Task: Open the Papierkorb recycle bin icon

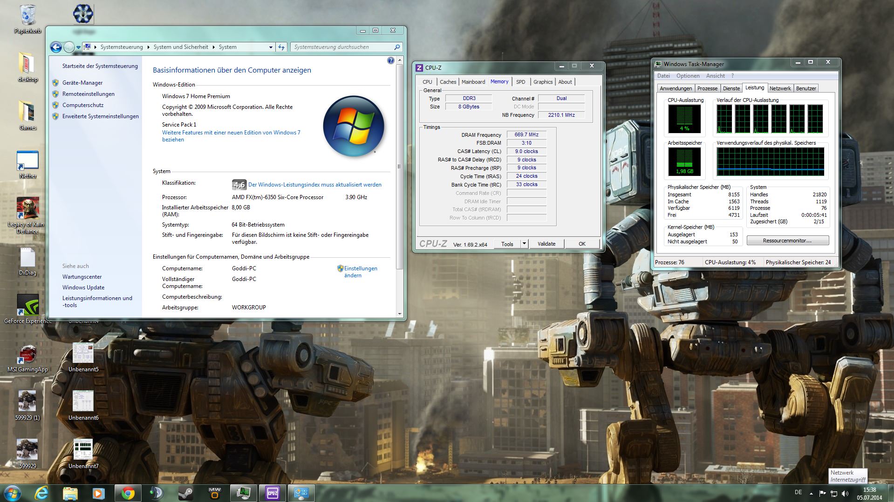Action: coord(27,19)
